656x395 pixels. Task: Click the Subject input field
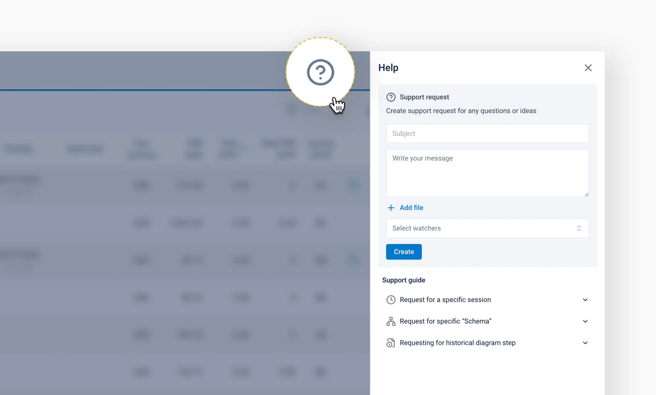click(x=487, y=133)
